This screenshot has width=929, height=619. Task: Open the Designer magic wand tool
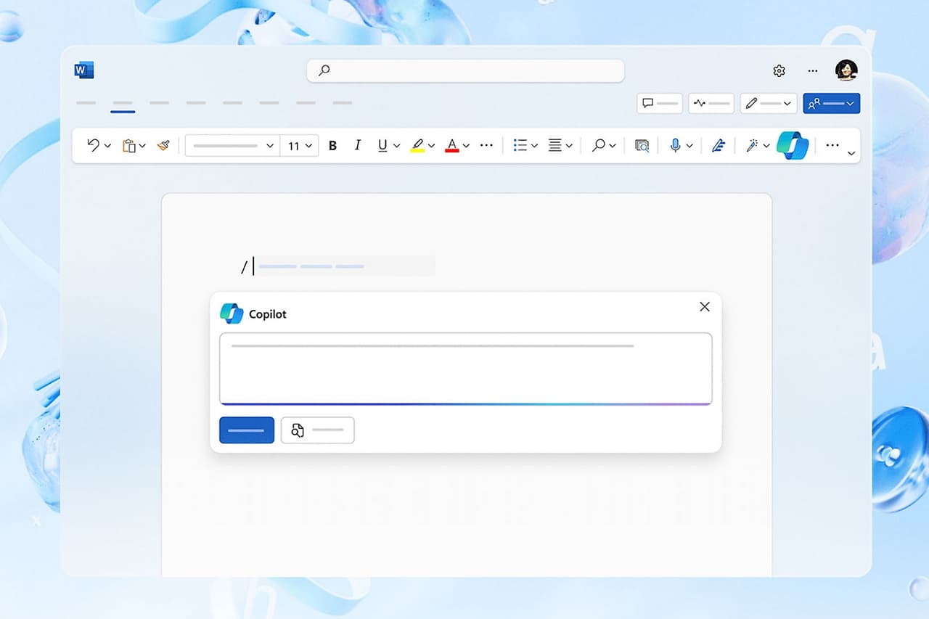tap(753, 145)
